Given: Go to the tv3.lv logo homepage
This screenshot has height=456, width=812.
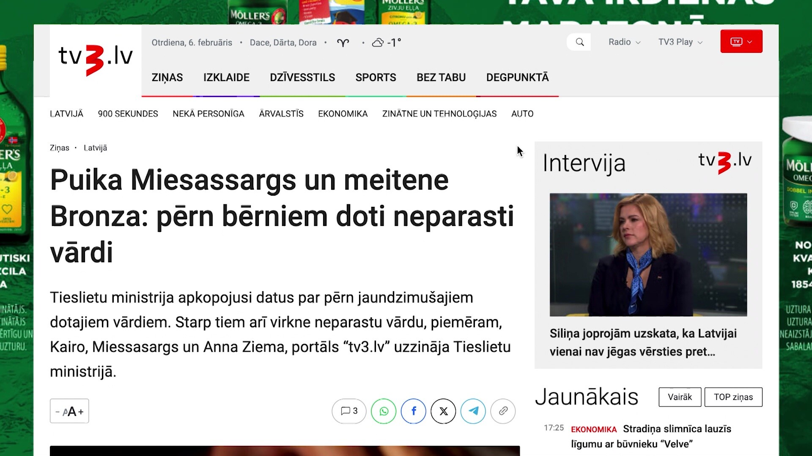Looking at the screenshot, I should [x=96, y=59].
